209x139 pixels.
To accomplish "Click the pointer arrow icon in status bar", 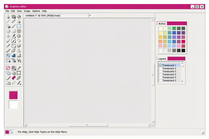I will [12, 132].
